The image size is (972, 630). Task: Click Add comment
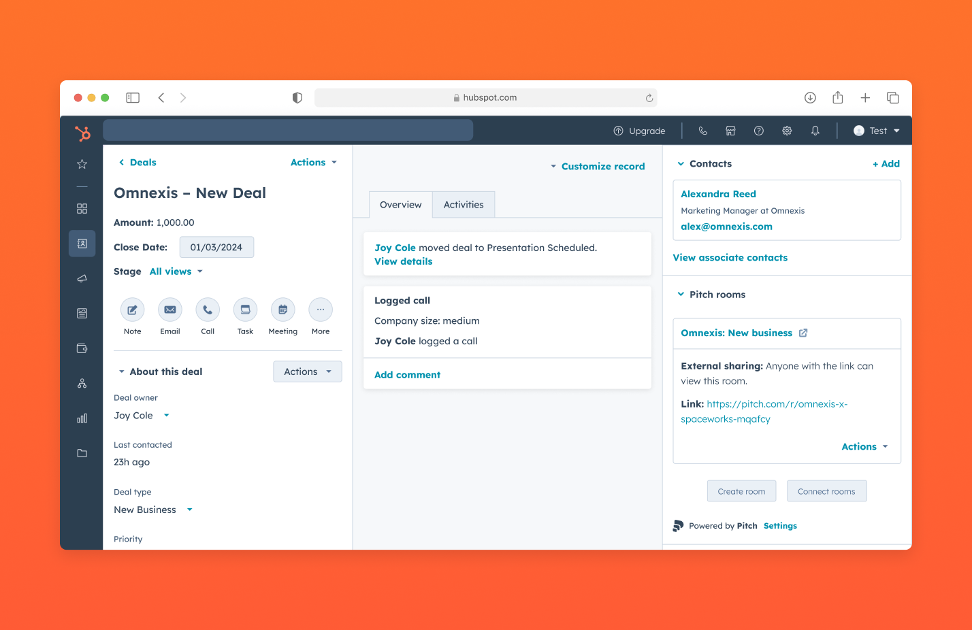tap(407, 375)
